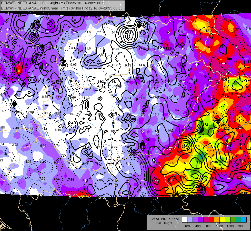Click the sky blue legend swatch
Screen dimensions: 251x231
pyautogui.click(x=244, y=220)
